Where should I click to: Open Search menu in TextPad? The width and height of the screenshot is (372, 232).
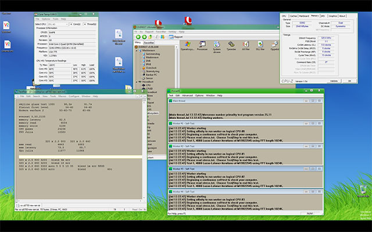point(36,96)
